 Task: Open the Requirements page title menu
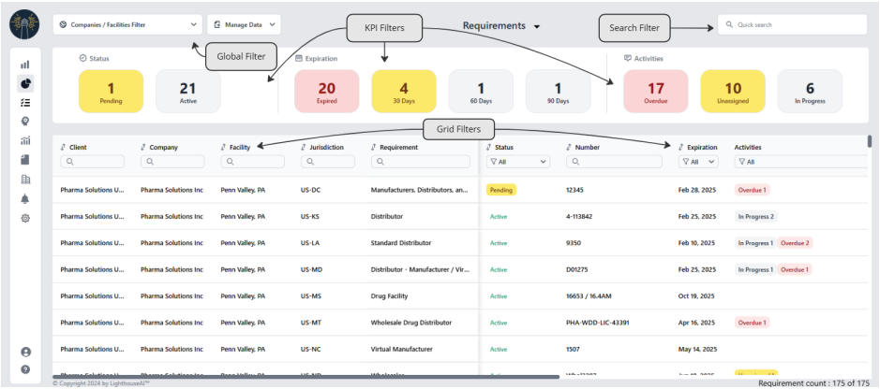point(501,26)
